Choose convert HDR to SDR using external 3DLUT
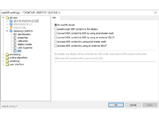This screenshot has height=119, width=159. point(56,37)
